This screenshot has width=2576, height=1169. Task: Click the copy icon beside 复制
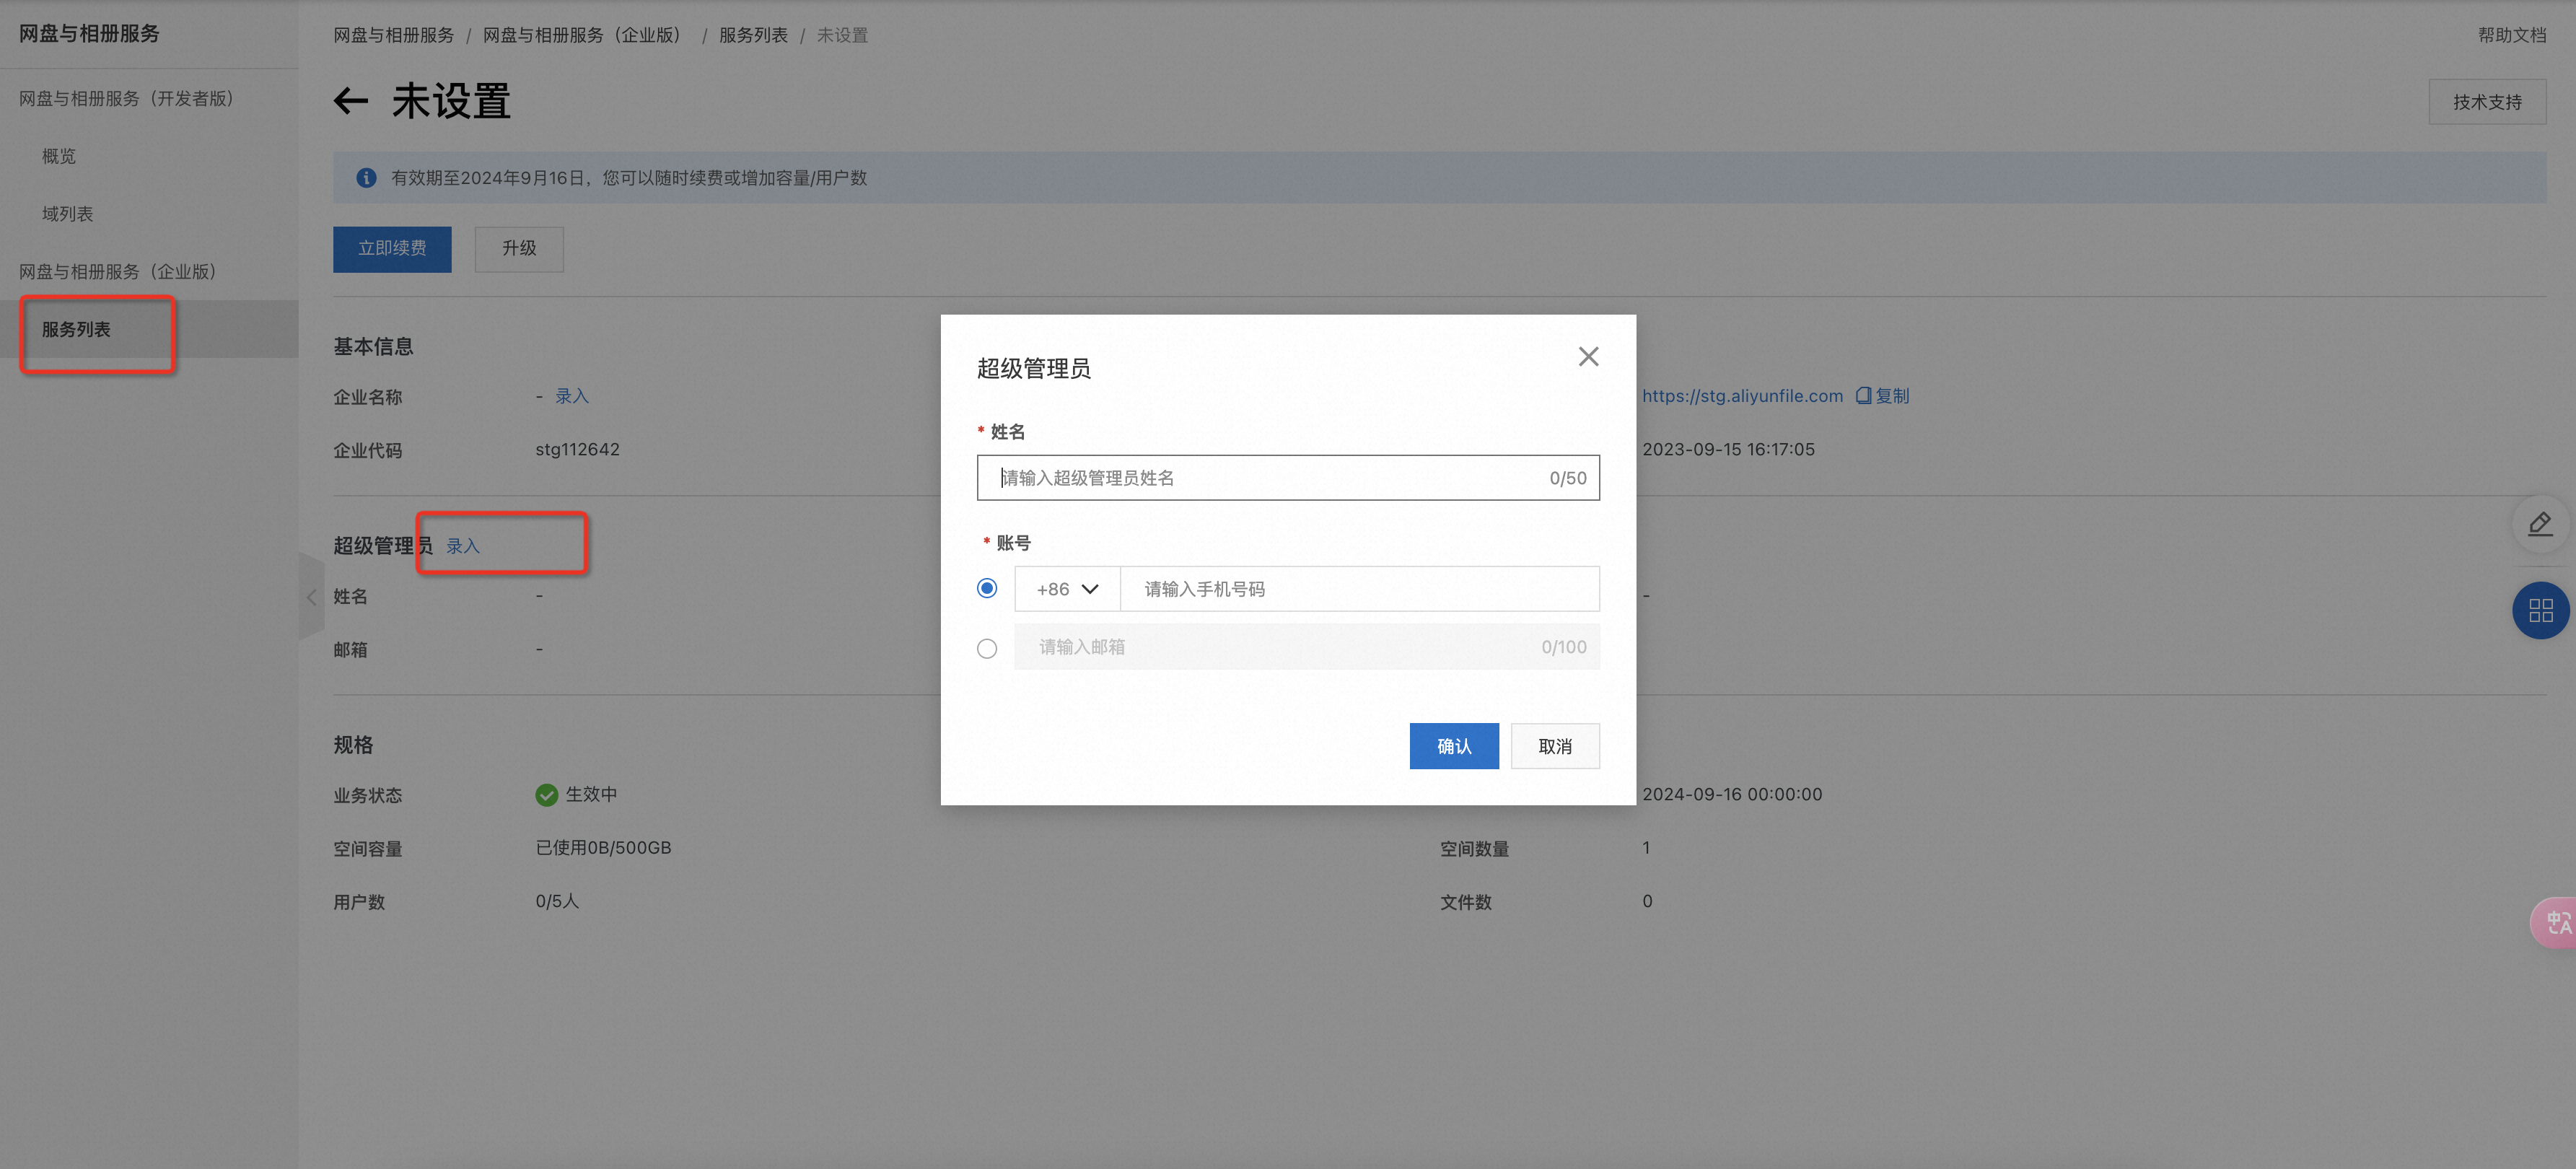pyautogui.click(x=1863, y=396)
